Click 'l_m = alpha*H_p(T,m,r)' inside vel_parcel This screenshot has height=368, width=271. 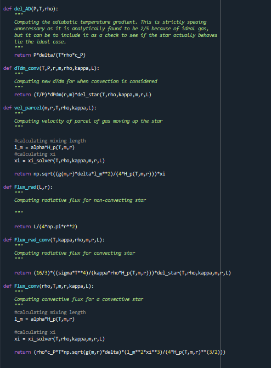[x=44, y=147]
